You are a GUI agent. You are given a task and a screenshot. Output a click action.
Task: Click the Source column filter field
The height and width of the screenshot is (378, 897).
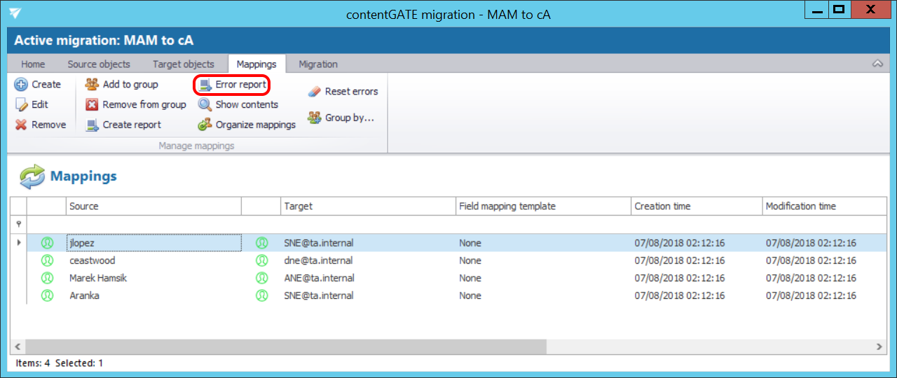pos(153,224)
